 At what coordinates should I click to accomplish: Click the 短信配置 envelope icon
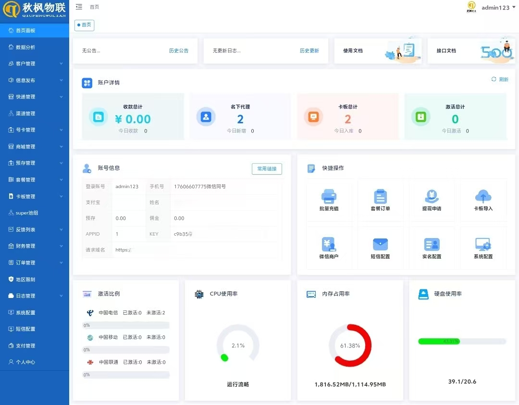point(380,244)
